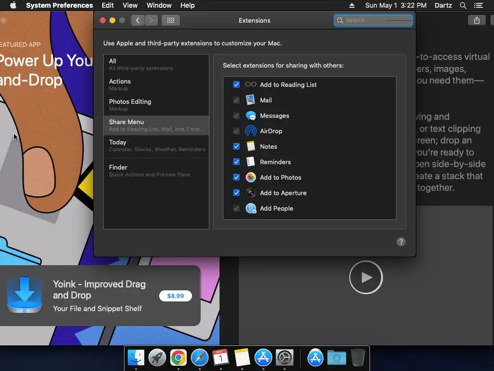Open the Apple menu
Viewport: 494px width, 371px height.
(x=13, y=5)
